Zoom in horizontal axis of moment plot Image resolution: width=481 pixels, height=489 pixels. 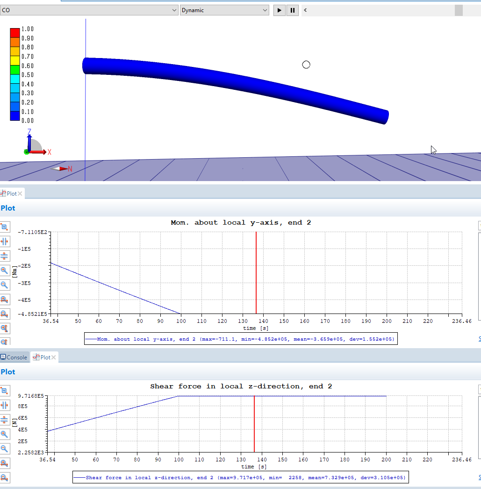click(x=5, y=299)
